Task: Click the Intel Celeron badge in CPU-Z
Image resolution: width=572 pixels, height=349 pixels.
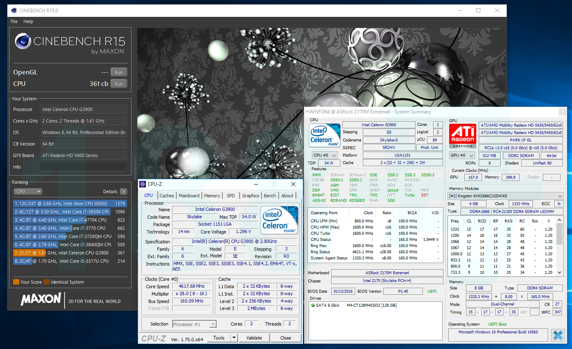Action: 279,220
